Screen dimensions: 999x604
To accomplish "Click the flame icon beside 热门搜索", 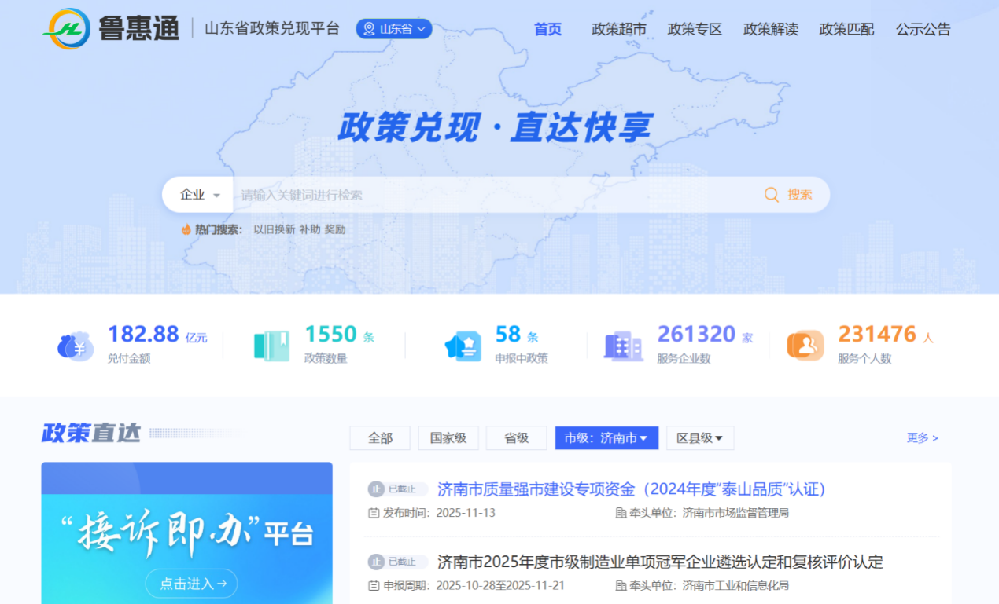I will point(186,230).
